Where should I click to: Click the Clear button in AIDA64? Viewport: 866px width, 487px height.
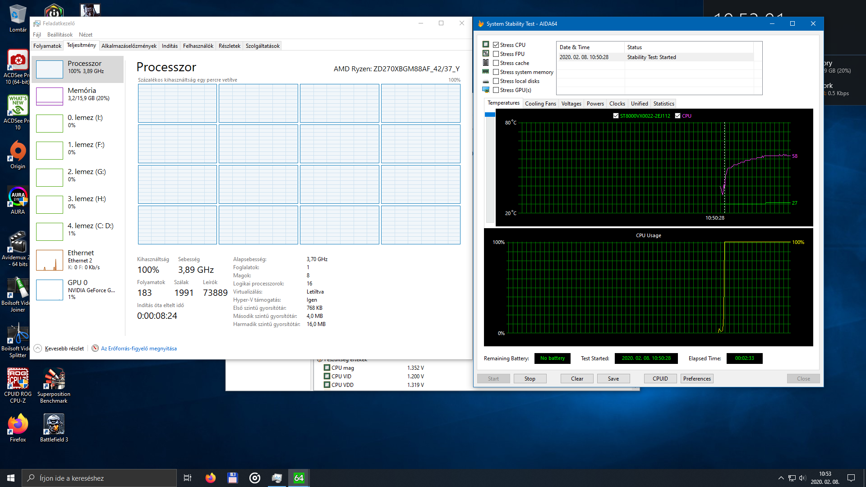click(x=577, y=379)
